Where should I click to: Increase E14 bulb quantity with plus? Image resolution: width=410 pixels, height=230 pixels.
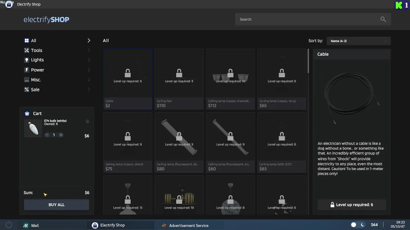click(61, 135)
